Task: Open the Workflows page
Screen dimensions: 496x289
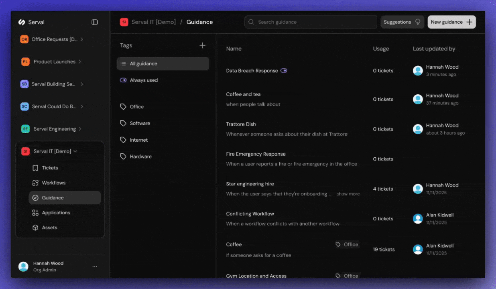Action: [65, 183]
